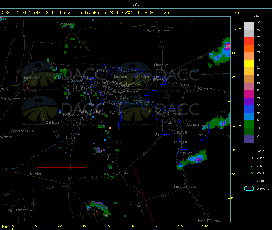Click the 'Los_Toldos' map label
This screenshot has width=272, height=230.
pos(120,173)
